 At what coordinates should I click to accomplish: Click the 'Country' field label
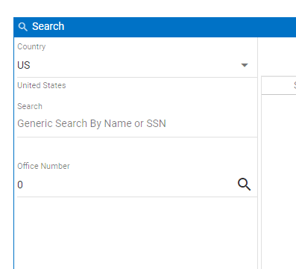31,47
